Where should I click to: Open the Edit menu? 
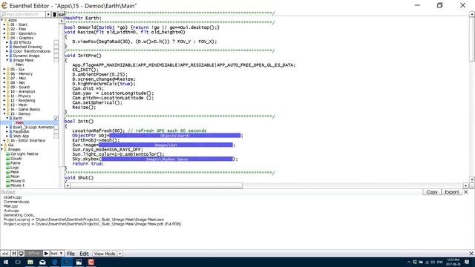click(84, 254)
